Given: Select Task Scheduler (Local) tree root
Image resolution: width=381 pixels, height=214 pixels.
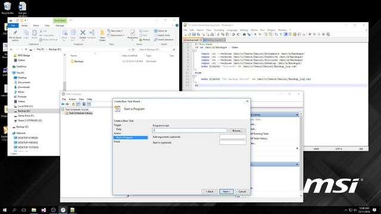Looking at the screenshot, I should 75,109.
